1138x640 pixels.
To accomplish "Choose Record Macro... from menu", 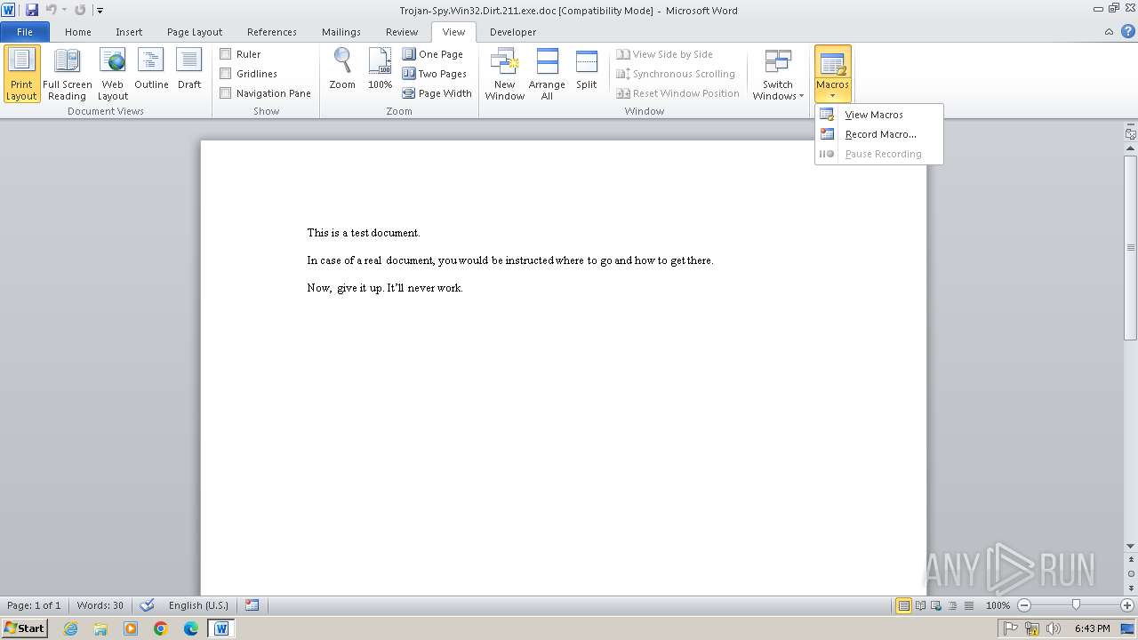I will (878, 134).
